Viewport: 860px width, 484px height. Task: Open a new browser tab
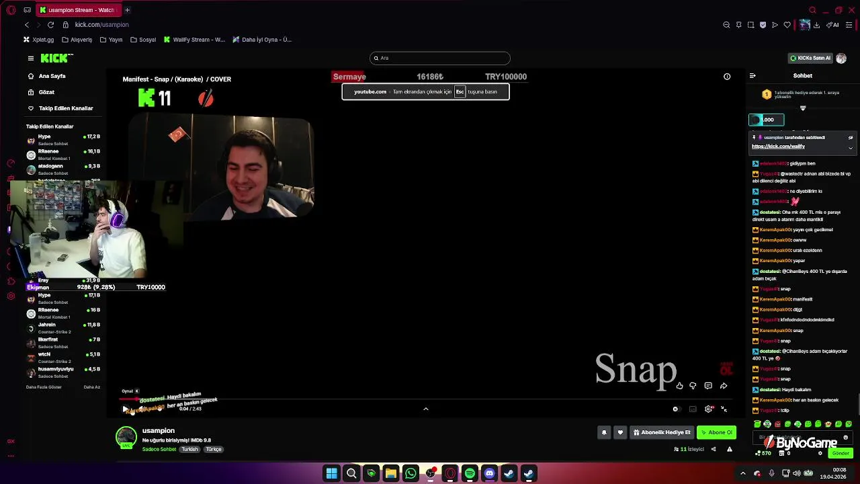tap(127, 10)
